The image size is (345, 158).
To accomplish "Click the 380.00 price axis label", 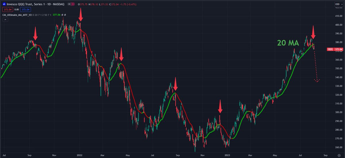I will coord(338,42).
